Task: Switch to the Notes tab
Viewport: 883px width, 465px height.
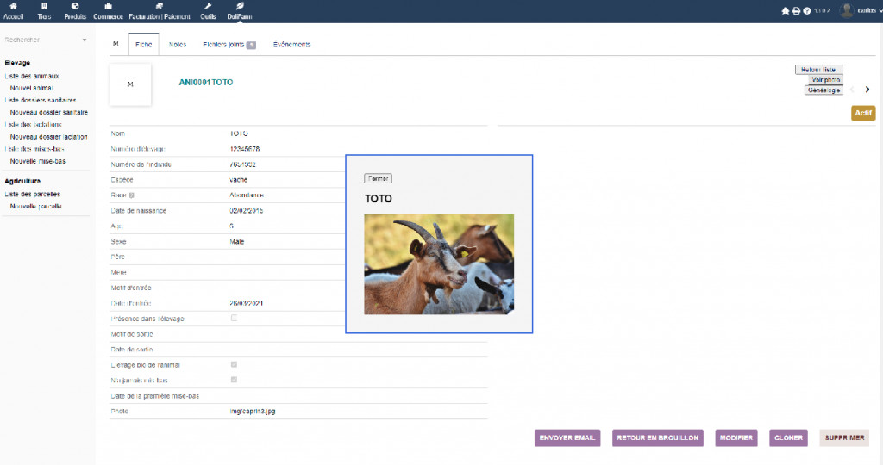Action: pos(178,45)
